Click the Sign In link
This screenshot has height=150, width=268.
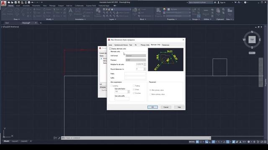pos(222,2)
